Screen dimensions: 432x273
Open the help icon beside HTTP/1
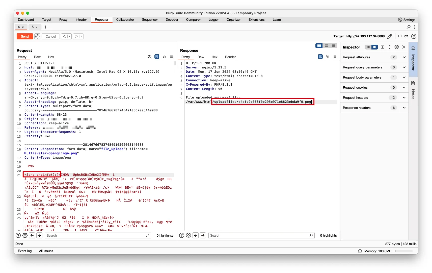pos(414,36)
